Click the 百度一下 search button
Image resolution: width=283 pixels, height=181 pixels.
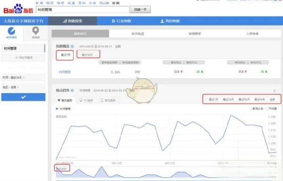click(140, 9)
